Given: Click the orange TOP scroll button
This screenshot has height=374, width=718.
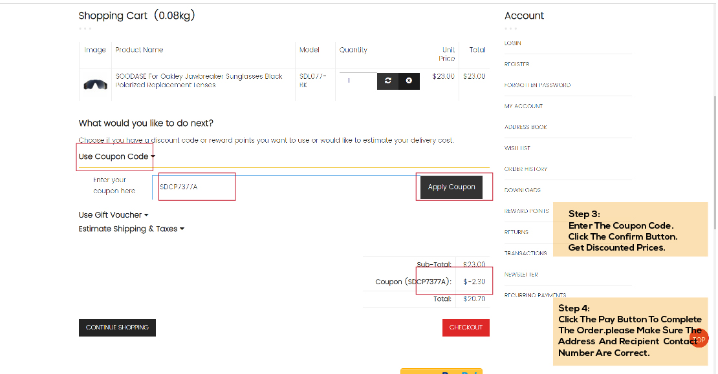Looking at the screenshot, I should click(x=699, y=338).
